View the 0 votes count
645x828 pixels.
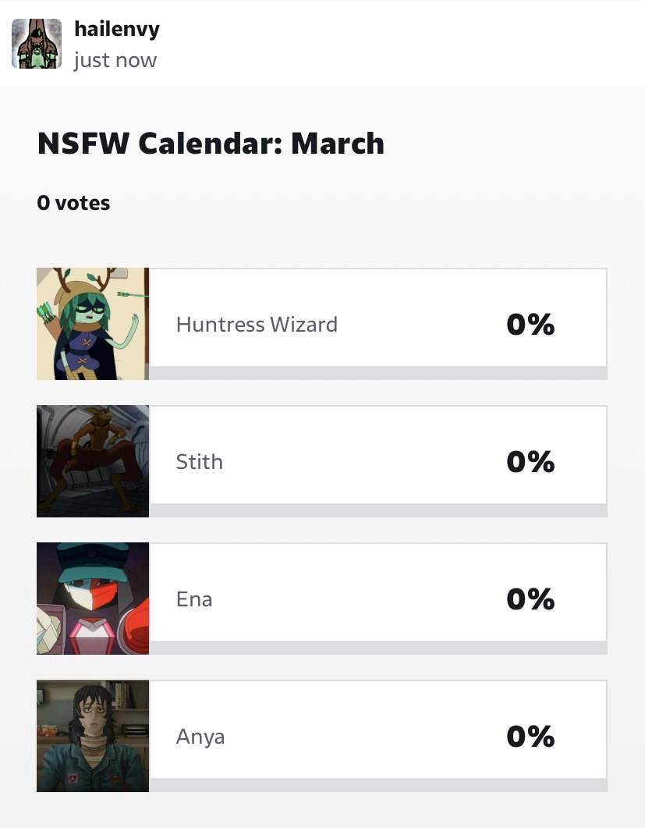point(73,203)
